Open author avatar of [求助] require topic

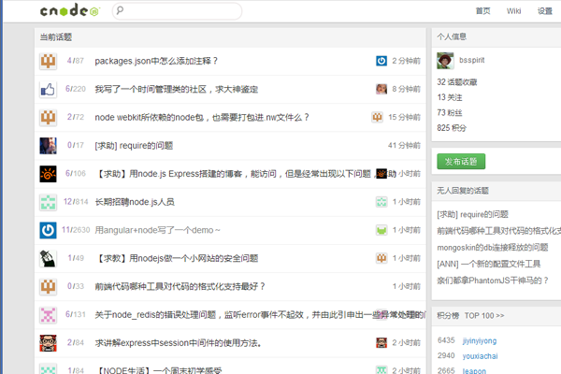click(48, 146)
